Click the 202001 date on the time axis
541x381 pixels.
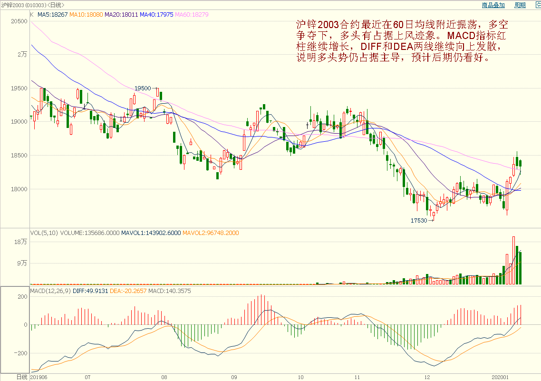(500, 377)
